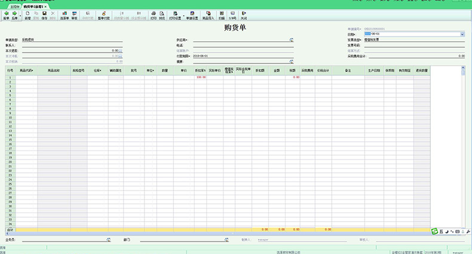Screen dimensions: 472x254
Task: Click the first row 商品代码 cell
Action: pyautogui.click(x=26, y=77)
